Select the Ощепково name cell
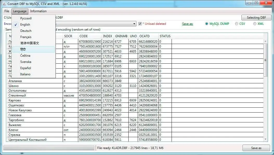 tap(35, 105)
